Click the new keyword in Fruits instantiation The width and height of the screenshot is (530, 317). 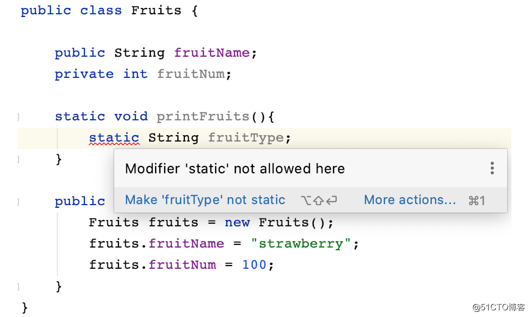tap(237, 223)
